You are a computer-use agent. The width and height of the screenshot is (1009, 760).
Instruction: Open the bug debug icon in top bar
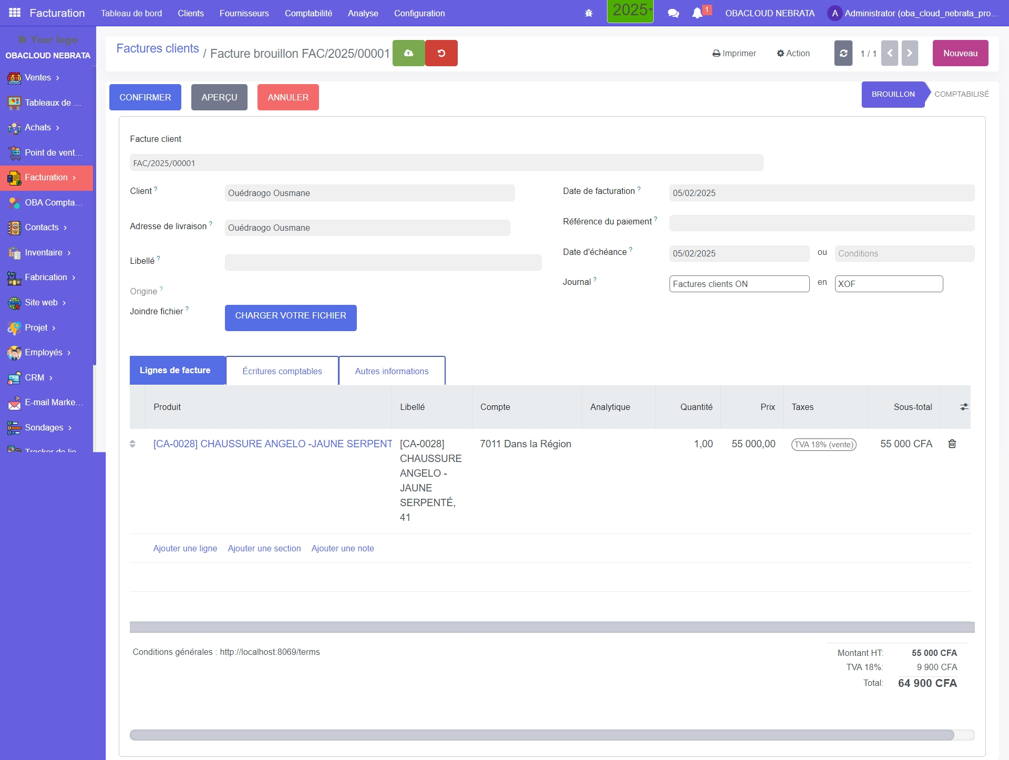[x=589, y=13]
